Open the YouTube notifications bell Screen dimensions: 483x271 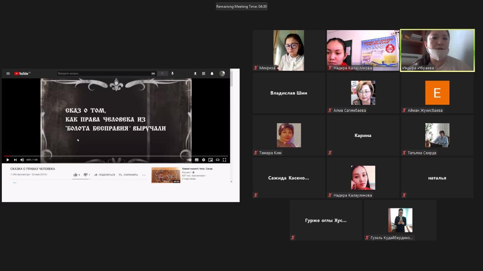(212, 73)
